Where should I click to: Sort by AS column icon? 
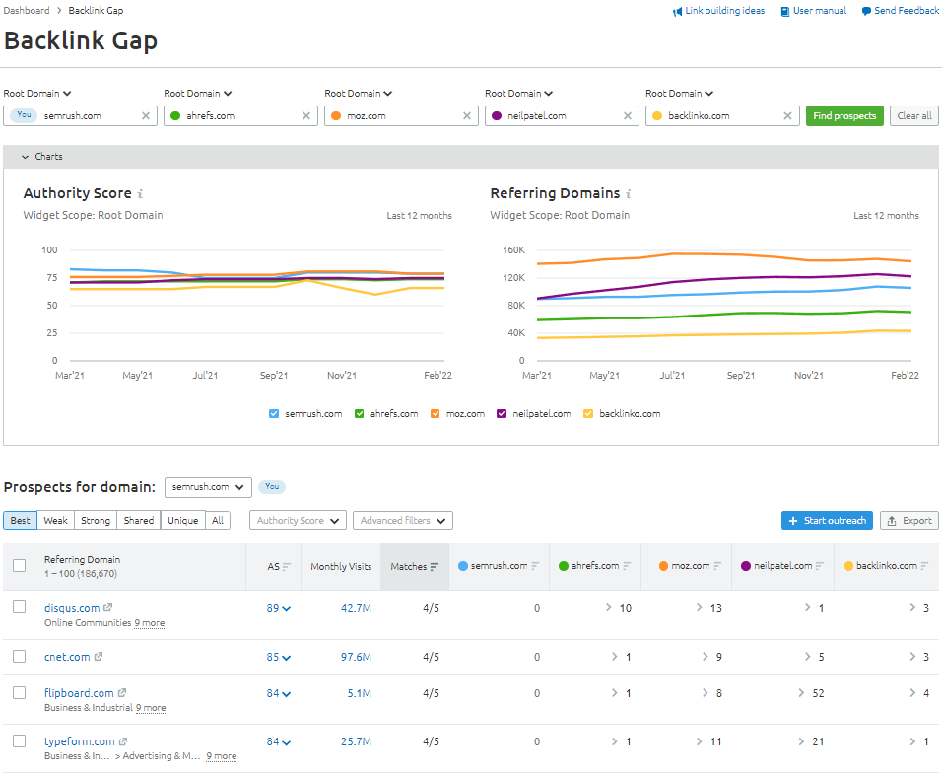287,566
